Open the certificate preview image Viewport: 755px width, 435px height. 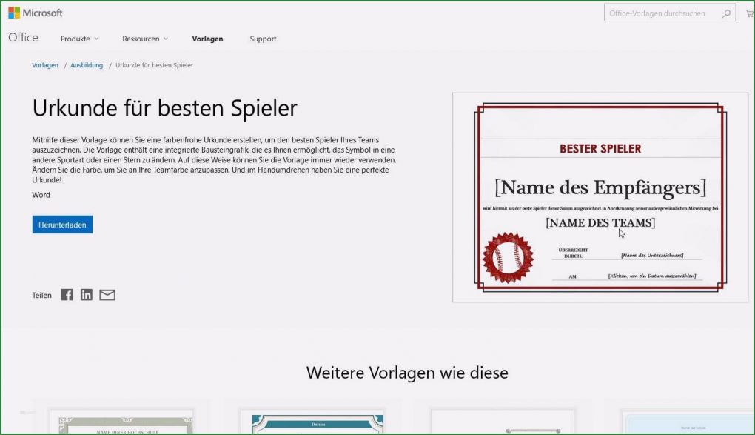tap(601, 196)
